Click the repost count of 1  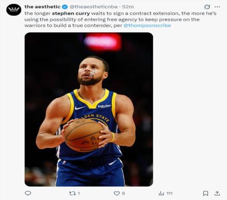point(79,193)
